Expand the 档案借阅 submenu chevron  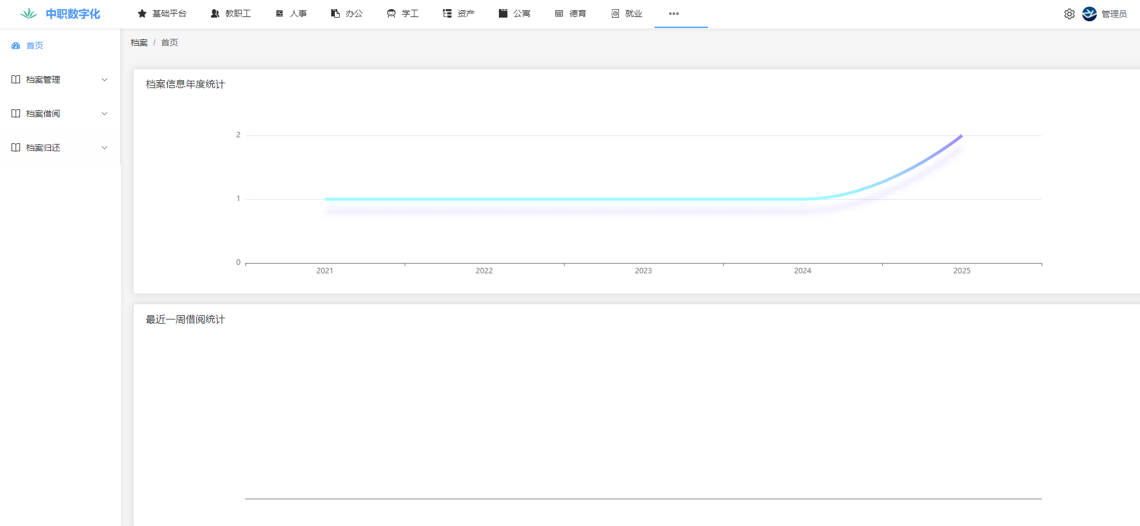click(x=105, y=114)
